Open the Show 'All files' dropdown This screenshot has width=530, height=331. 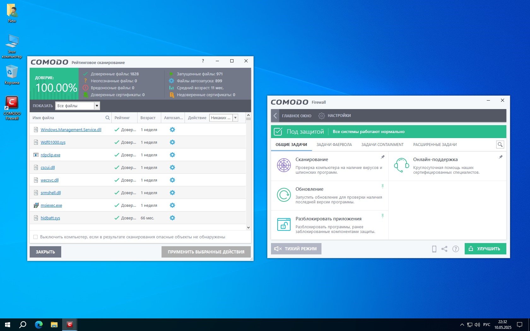(x=97, y=106)
